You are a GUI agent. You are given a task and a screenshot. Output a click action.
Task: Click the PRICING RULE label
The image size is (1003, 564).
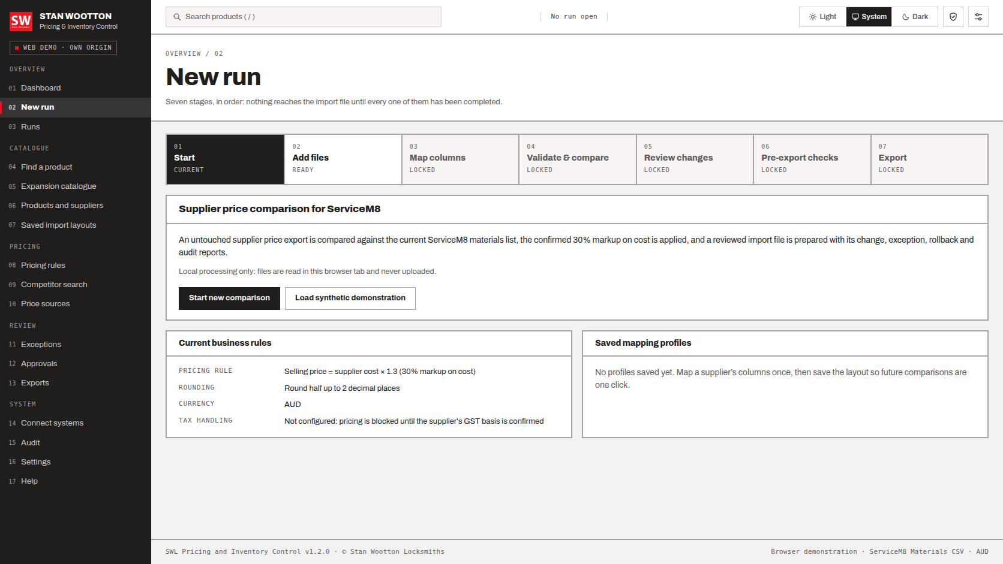205,371
